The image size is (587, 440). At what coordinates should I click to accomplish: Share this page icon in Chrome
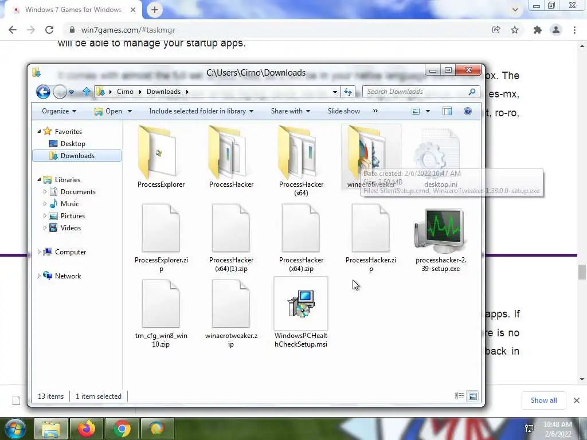click(x=496, y=30)
